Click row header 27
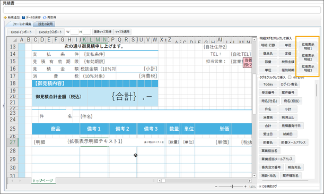Viewport: 324px width, 194px height. [x=13, y=142]
